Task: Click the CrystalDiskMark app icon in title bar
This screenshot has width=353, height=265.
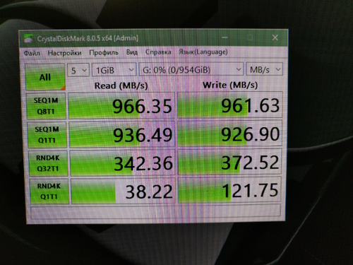Action: click(28, 39)
